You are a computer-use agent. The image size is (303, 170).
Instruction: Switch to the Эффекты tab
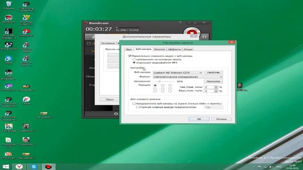tap(174, 49)
